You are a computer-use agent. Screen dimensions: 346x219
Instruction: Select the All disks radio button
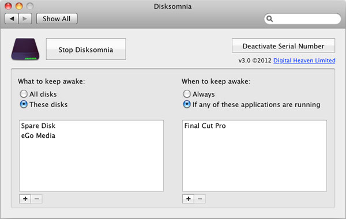24,94
